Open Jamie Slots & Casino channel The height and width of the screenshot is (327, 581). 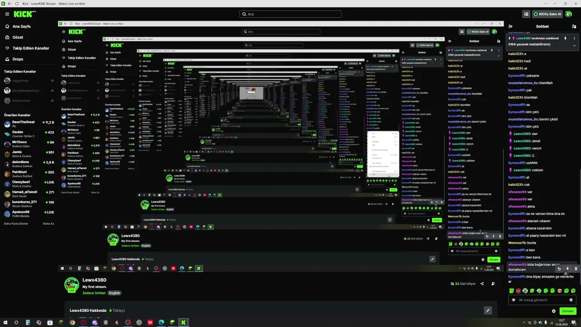tap(29, 154)
